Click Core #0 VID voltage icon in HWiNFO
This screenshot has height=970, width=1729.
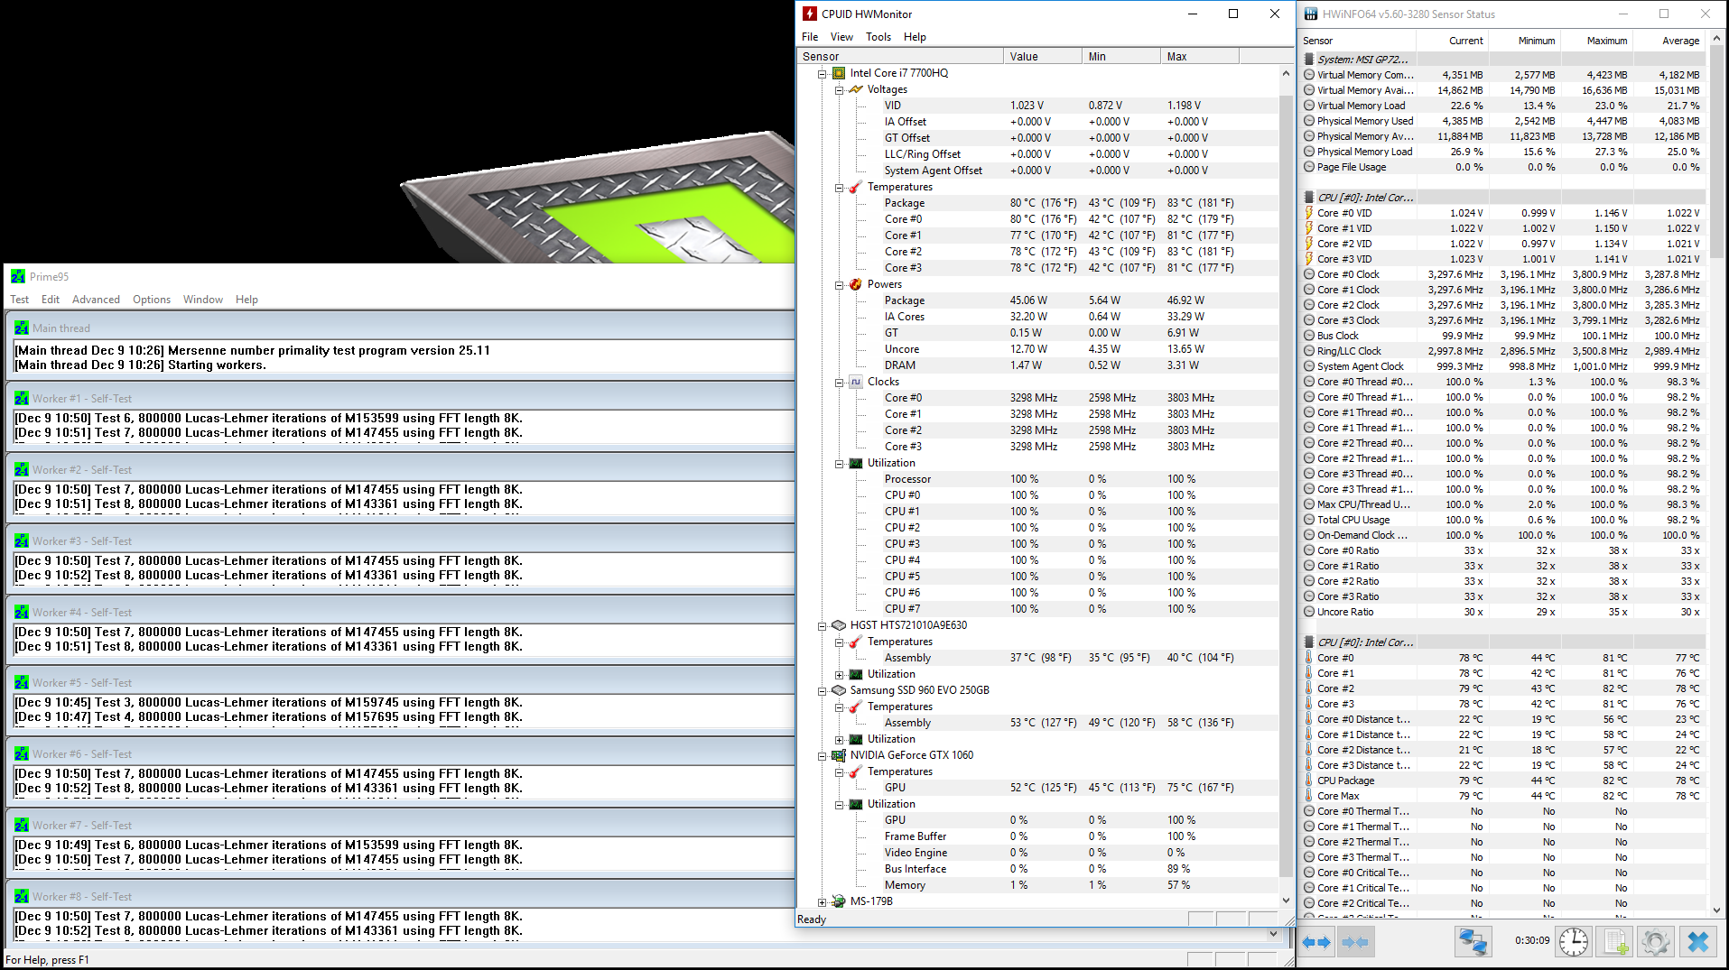(x=1309, y=213)
